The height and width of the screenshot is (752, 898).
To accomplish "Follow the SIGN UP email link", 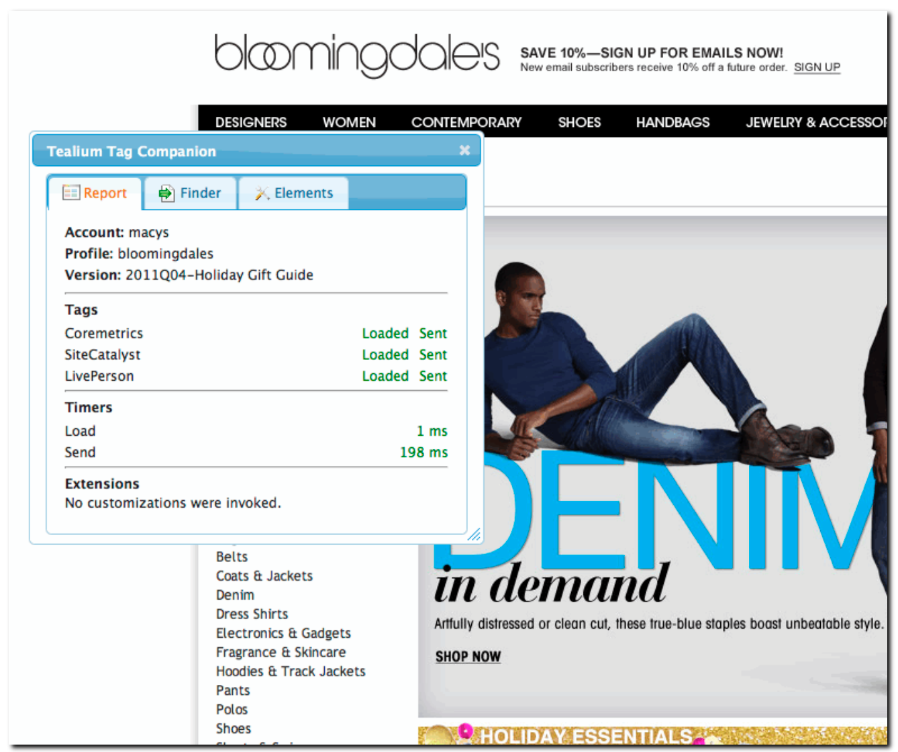I will tap(817, 67).
